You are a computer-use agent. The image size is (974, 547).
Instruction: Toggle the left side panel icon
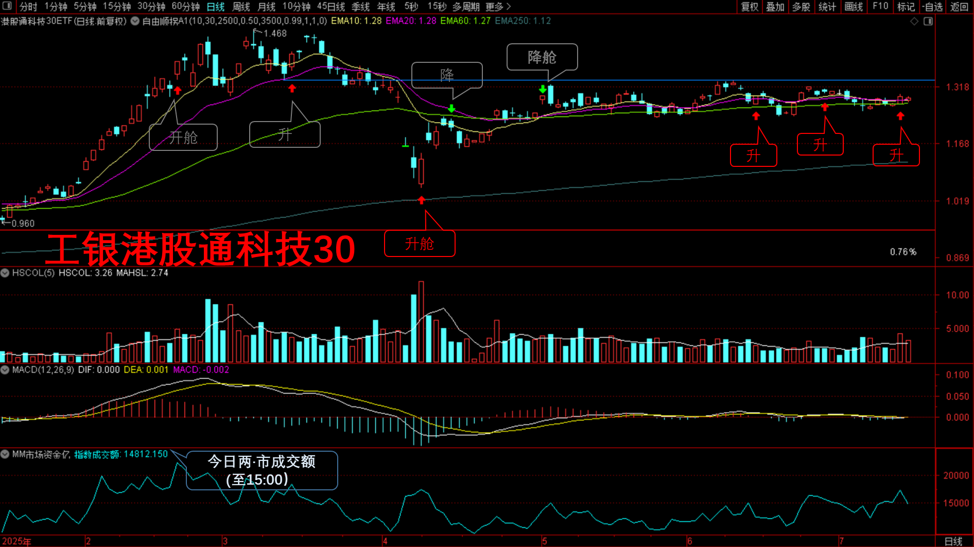7,6
